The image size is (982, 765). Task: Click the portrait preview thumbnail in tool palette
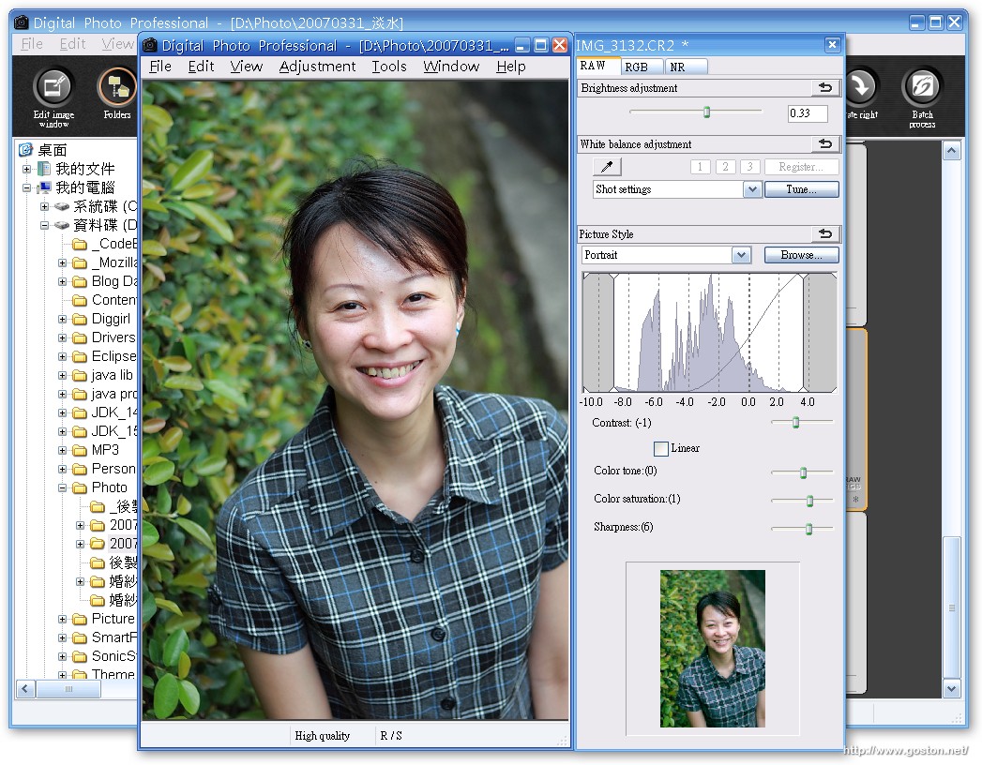[x=713, y=649]
